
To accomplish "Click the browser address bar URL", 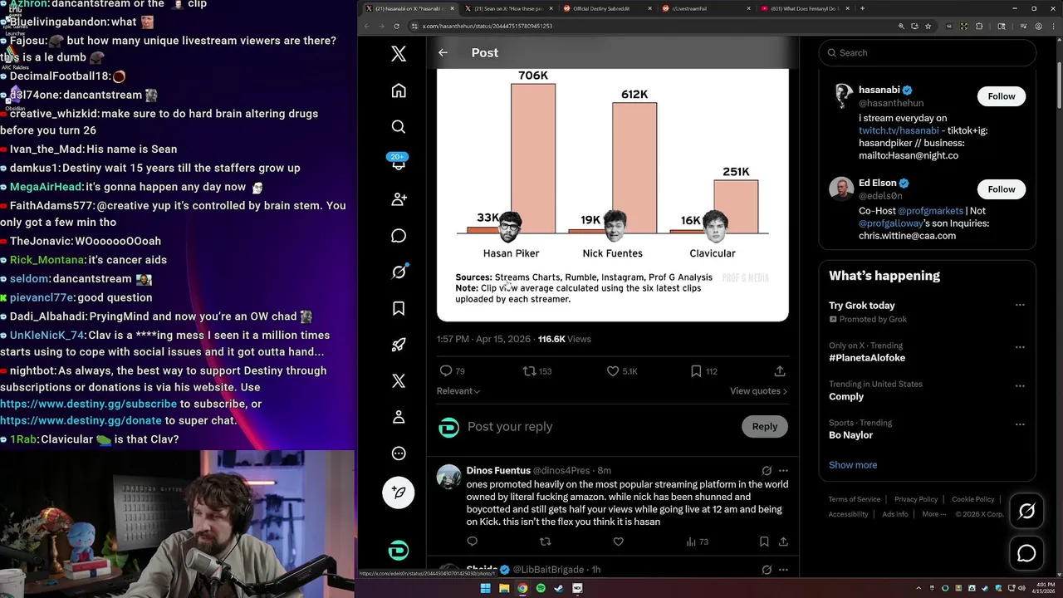I will tap(487, 27).
